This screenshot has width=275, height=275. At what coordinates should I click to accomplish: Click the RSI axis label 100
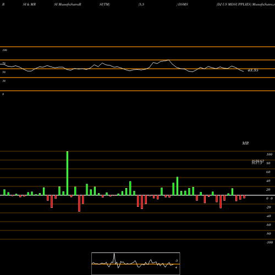pyautogui.click(x=5, y=50)
